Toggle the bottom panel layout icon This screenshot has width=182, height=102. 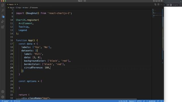coord(156,1)
